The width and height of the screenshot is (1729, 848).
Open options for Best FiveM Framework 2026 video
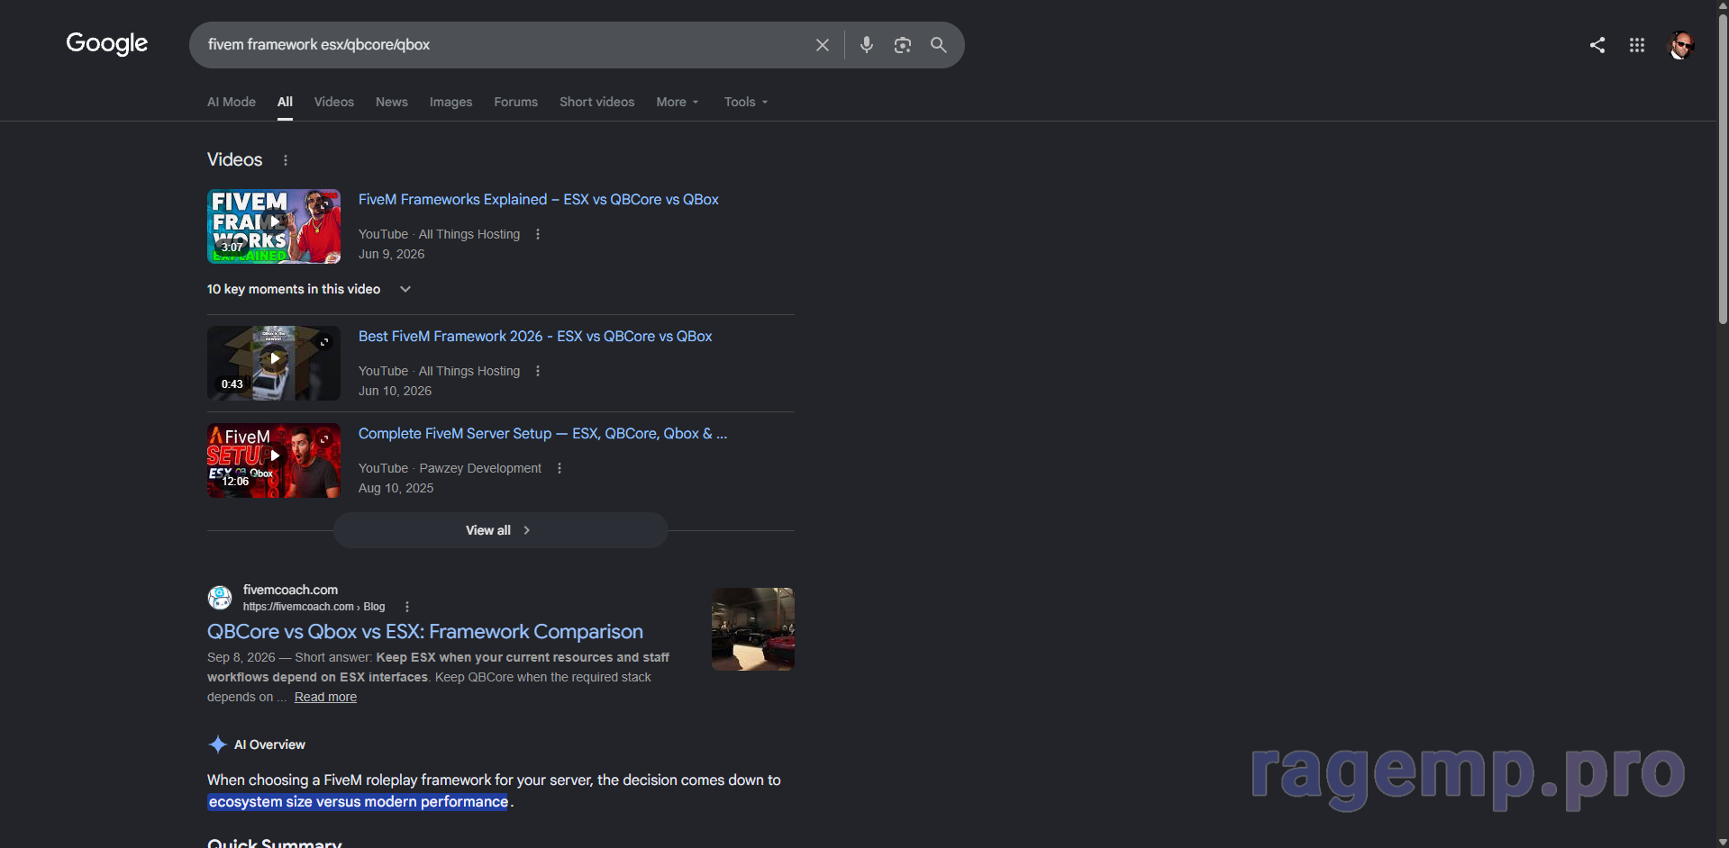[538, 371]
